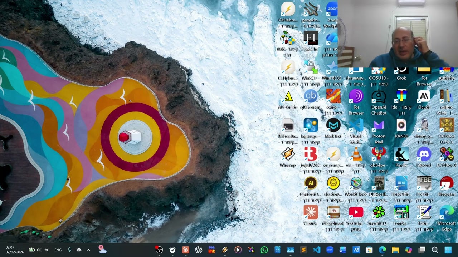Screen dimensions: 458x257
Task: Show hidden tray icons chevron
Action: coord(88,250)
